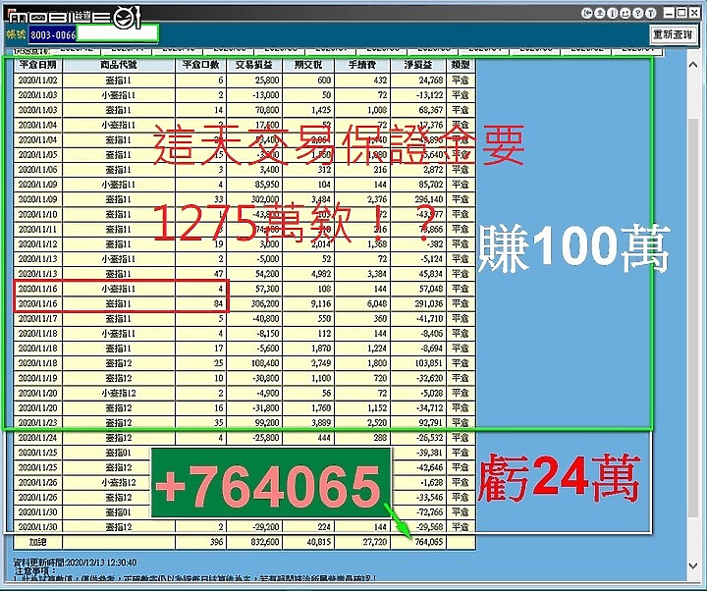The width and height of the screenshot is (707, 591).
Task: Select total tax cell 40,815
Action: [x=308, y=542]
